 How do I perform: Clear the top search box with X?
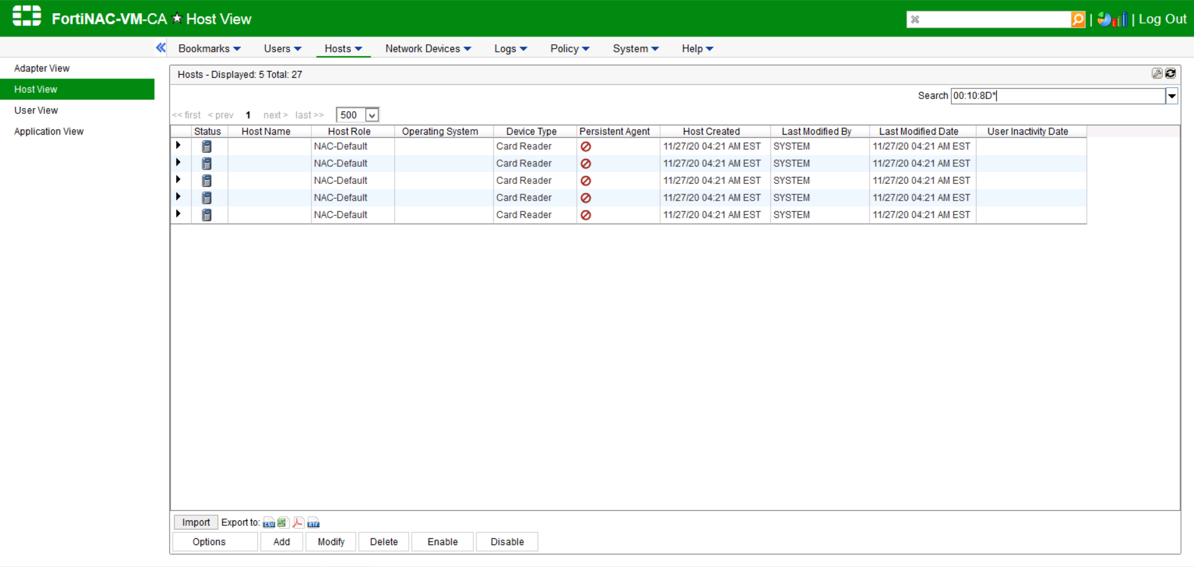click(915, 19)
